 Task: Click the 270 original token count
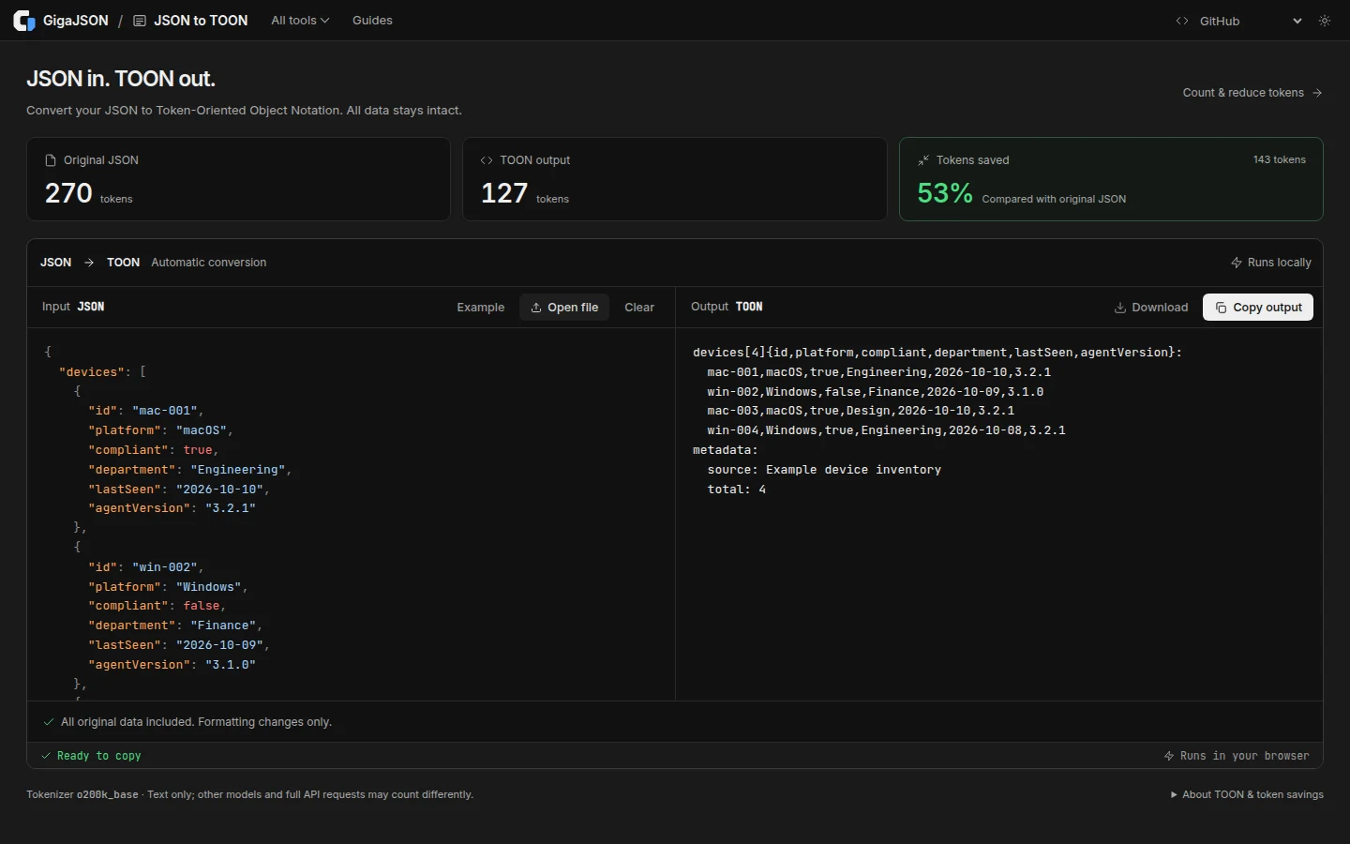[68, 193]
